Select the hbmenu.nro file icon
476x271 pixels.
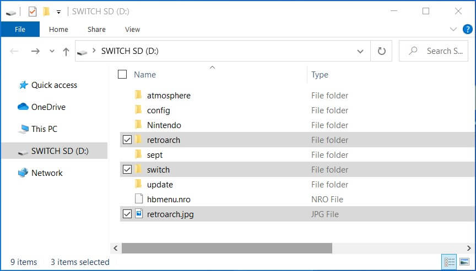click(139, 199)
